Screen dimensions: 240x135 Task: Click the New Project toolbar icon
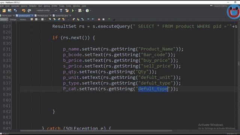click(4, 10)
